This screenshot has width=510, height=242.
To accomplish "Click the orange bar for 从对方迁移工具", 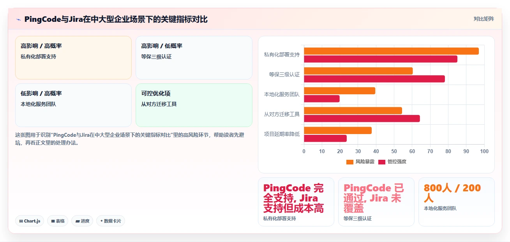I will tap(353, 111).
